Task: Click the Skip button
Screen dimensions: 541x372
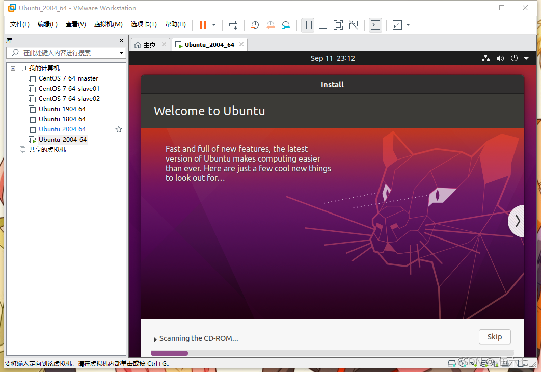Action: point(495,337)
